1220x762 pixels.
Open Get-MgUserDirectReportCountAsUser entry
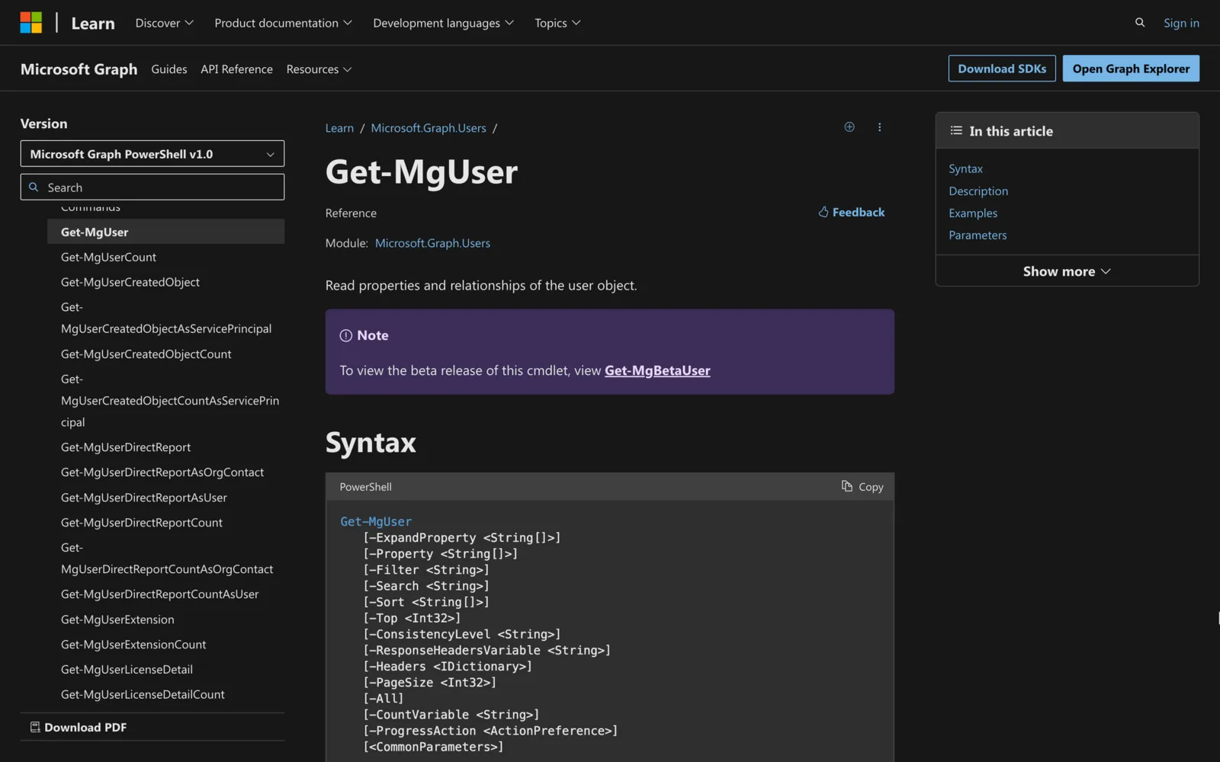pyautogui.click(x=160, y=594)
